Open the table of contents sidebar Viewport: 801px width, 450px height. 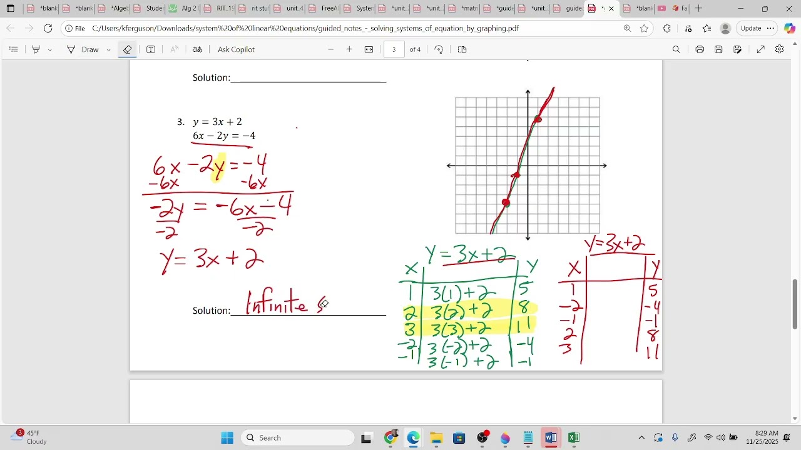coord(14,49)
